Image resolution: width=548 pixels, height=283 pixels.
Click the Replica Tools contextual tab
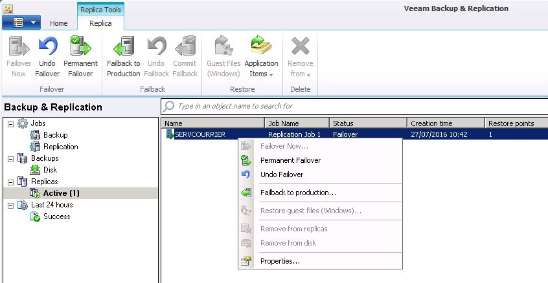pos(100,10)
